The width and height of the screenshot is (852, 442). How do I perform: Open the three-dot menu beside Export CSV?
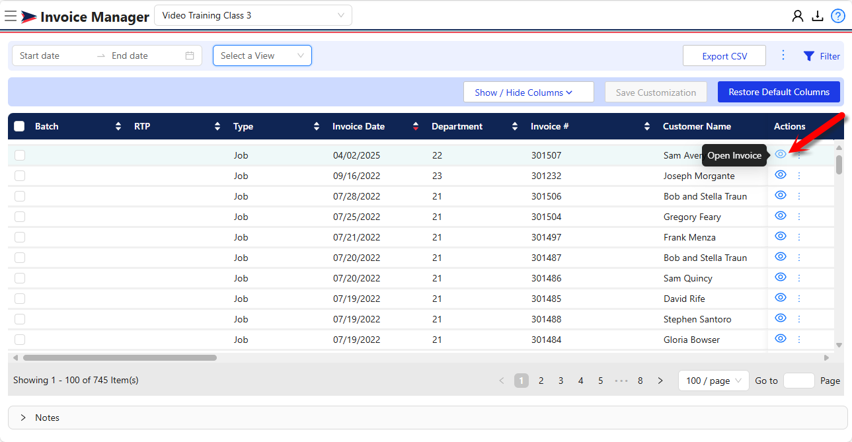click(783, 55)
